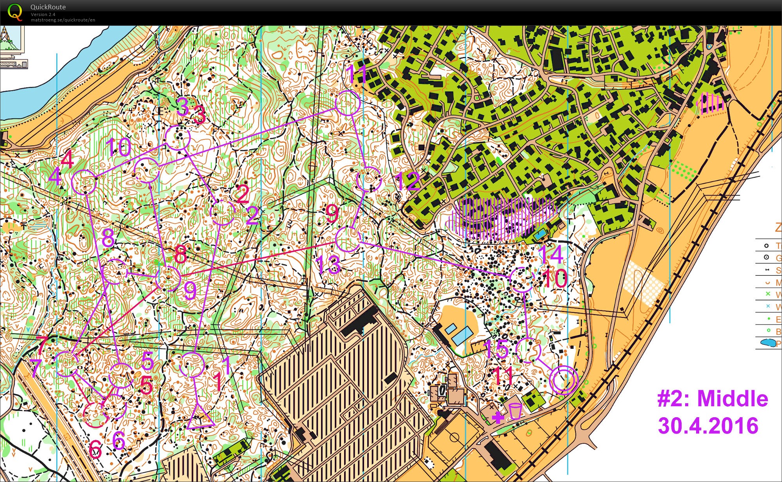Select control circle 12
The image size is (782, 482).
click(x=369, y=179)
